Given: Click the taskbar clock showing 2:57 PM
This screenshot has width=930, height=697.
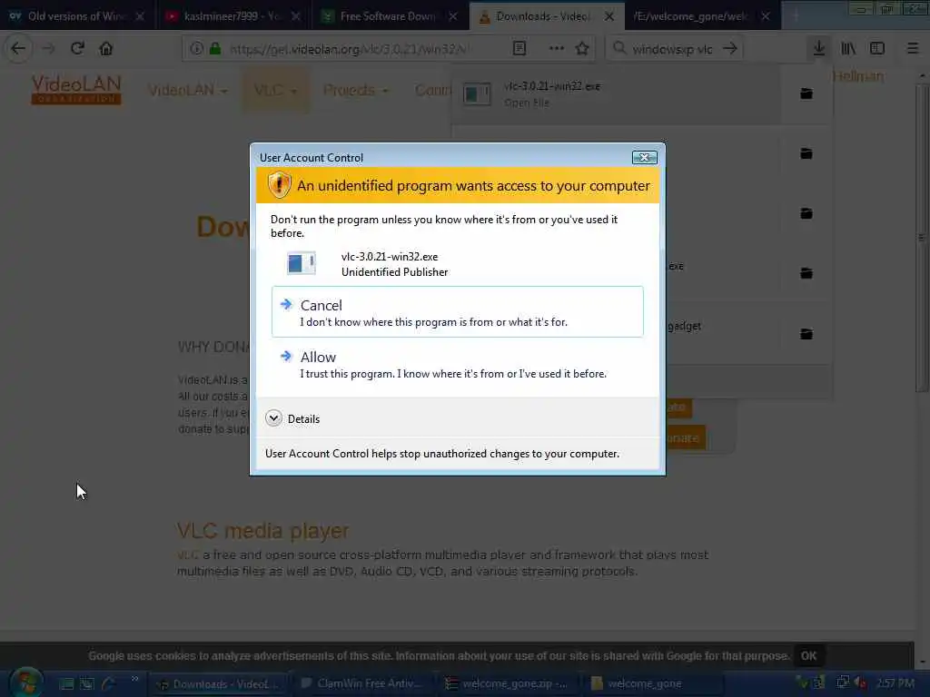Looking at the screenshot, I should click(895, 683).
